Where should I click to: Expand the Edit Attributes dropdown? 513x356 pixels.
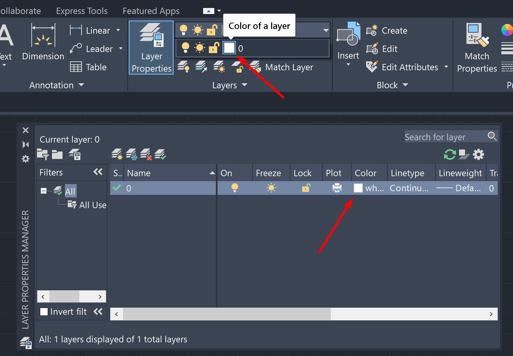[x=447, y=67]
